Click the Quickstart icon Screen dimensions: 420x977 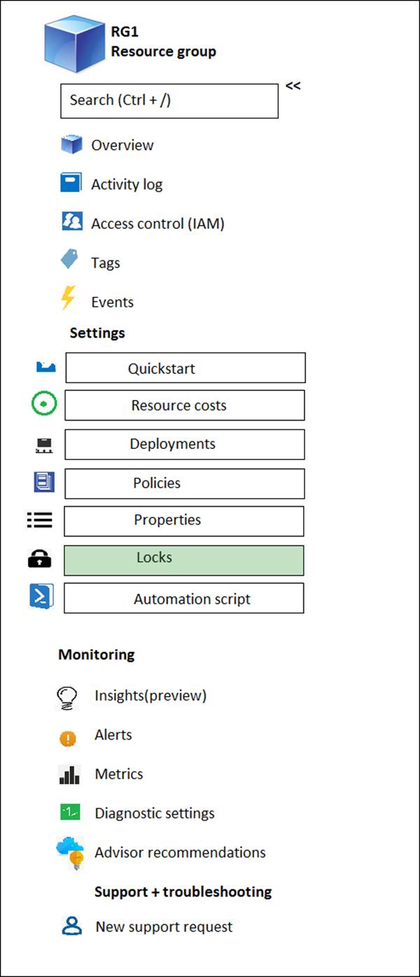tap(46, 367)
